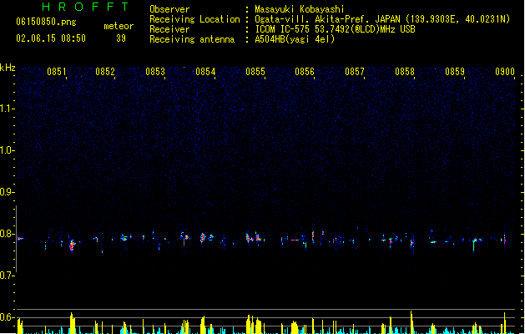Screen dimensions: 525x334
Task: Click the 0859 time marker
Action: pos(455,72)
